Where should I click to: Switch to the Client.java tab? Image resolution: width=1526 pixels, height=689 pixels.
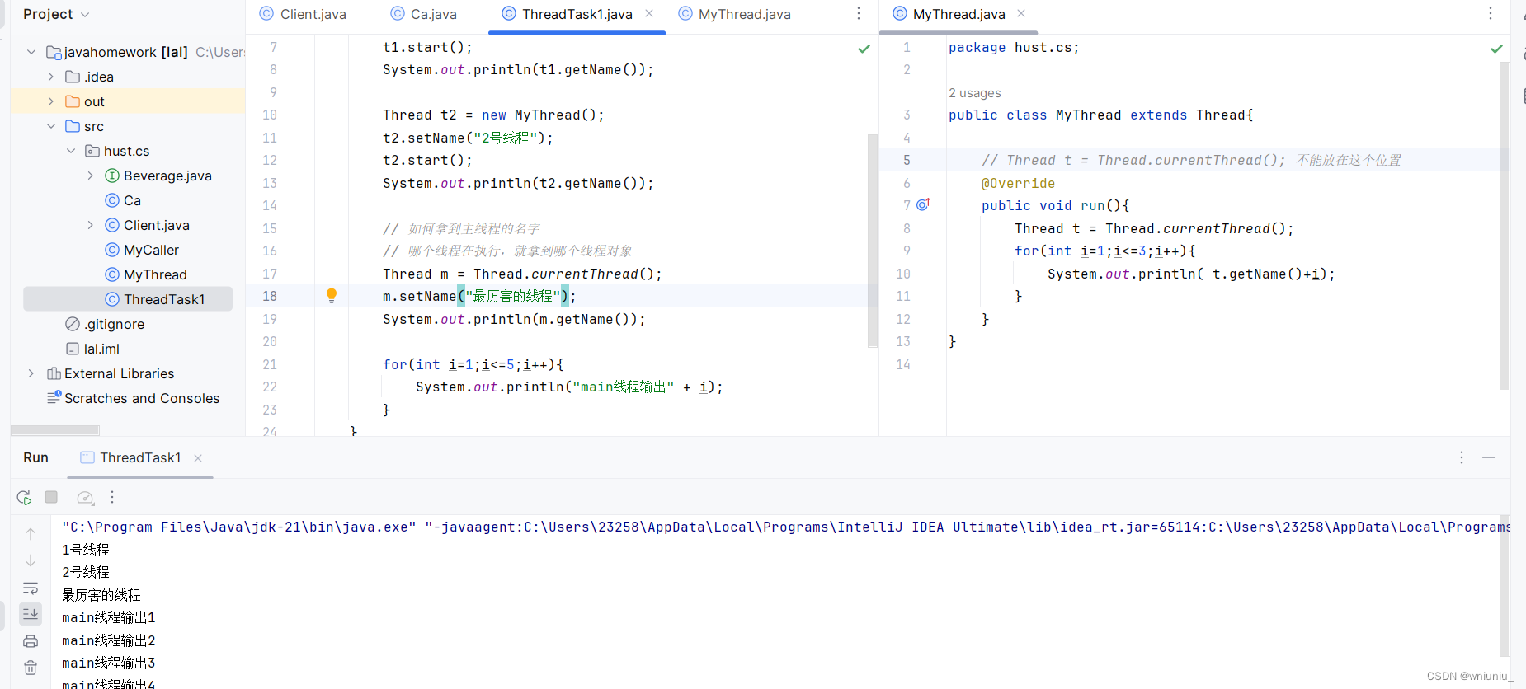(303, 14)
